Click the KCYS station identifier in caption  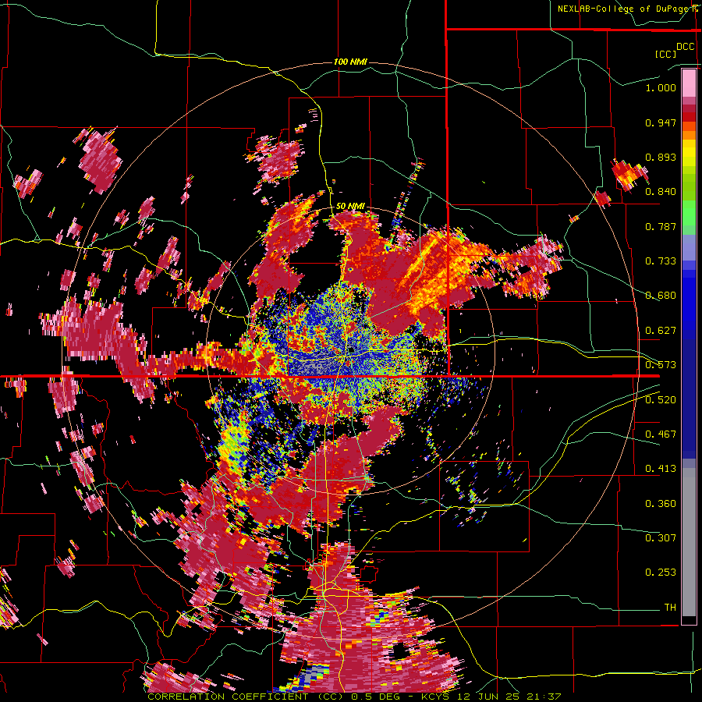click(436, 697)
